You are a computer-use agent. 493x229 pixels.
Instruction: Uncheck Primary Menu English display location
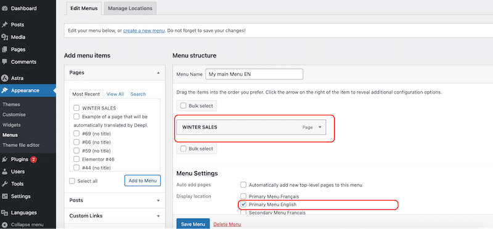point(243,204)
